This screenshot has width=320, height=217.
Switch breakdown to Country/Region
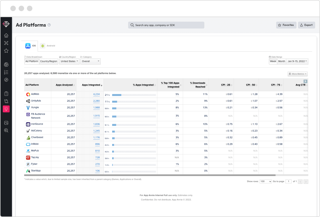tap(49, 61)
